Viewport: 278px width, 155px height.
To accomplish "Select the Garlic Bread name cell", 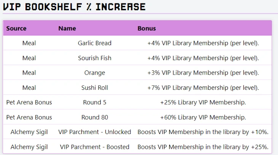I will 94,43.
